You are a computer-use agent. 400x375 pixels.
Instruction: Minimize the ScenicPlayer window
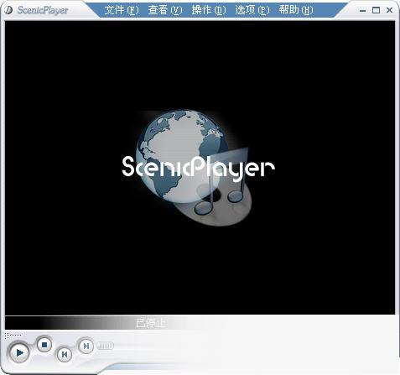(362, 10)
